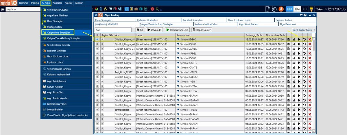Switch to the Backtest Sonuçları tab
Image resolution: width=347 pixels, height=135 pixels.
point(204,20)
